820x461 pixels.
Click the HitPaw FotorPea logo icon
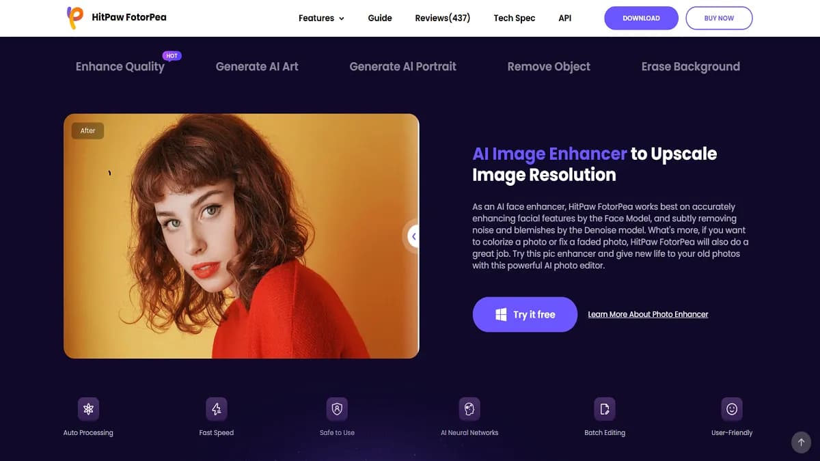pyautogui.click(x=75, y=18)
